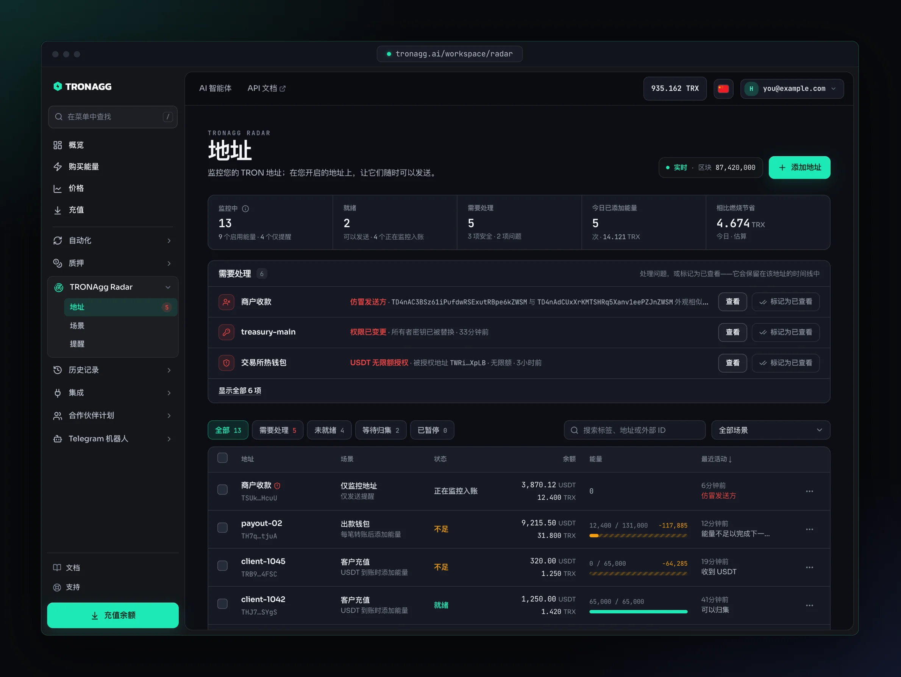901x677 pixels.
Task: Click the China flag language icon
Action: click(x=723, y=88)
